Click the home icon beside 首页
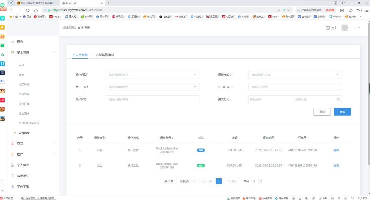370x200 pixels. pyautogui.click(x=12, y=42)
